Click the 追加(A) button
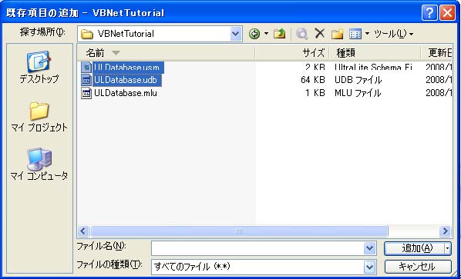Screen dimensions: 461x279 (x=414, y=248)
